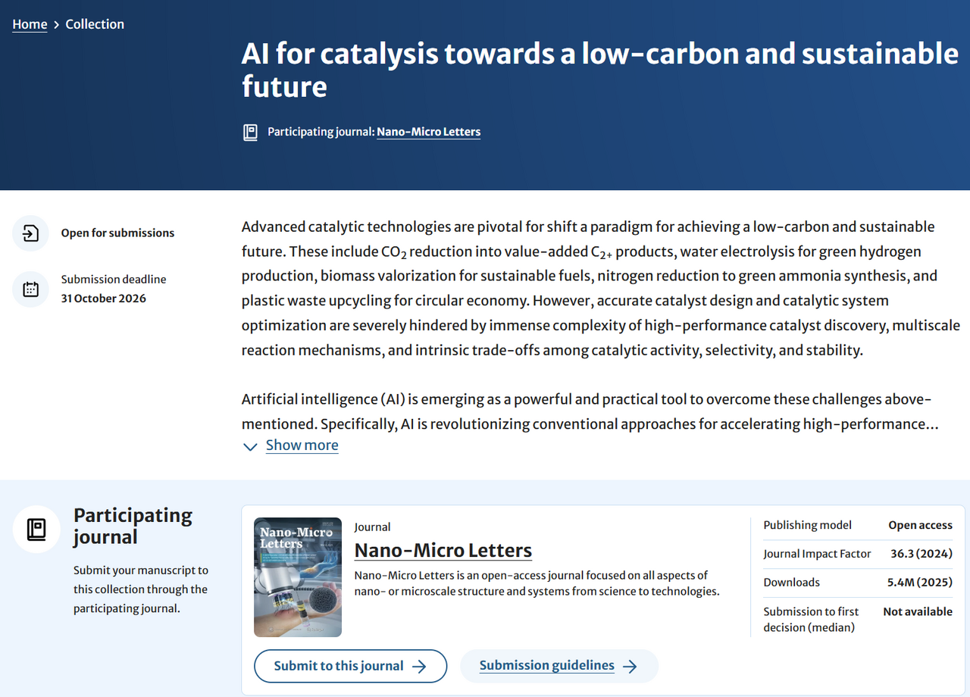Click the arrow icon next to Submission guidelines

(x=630, y=665)
